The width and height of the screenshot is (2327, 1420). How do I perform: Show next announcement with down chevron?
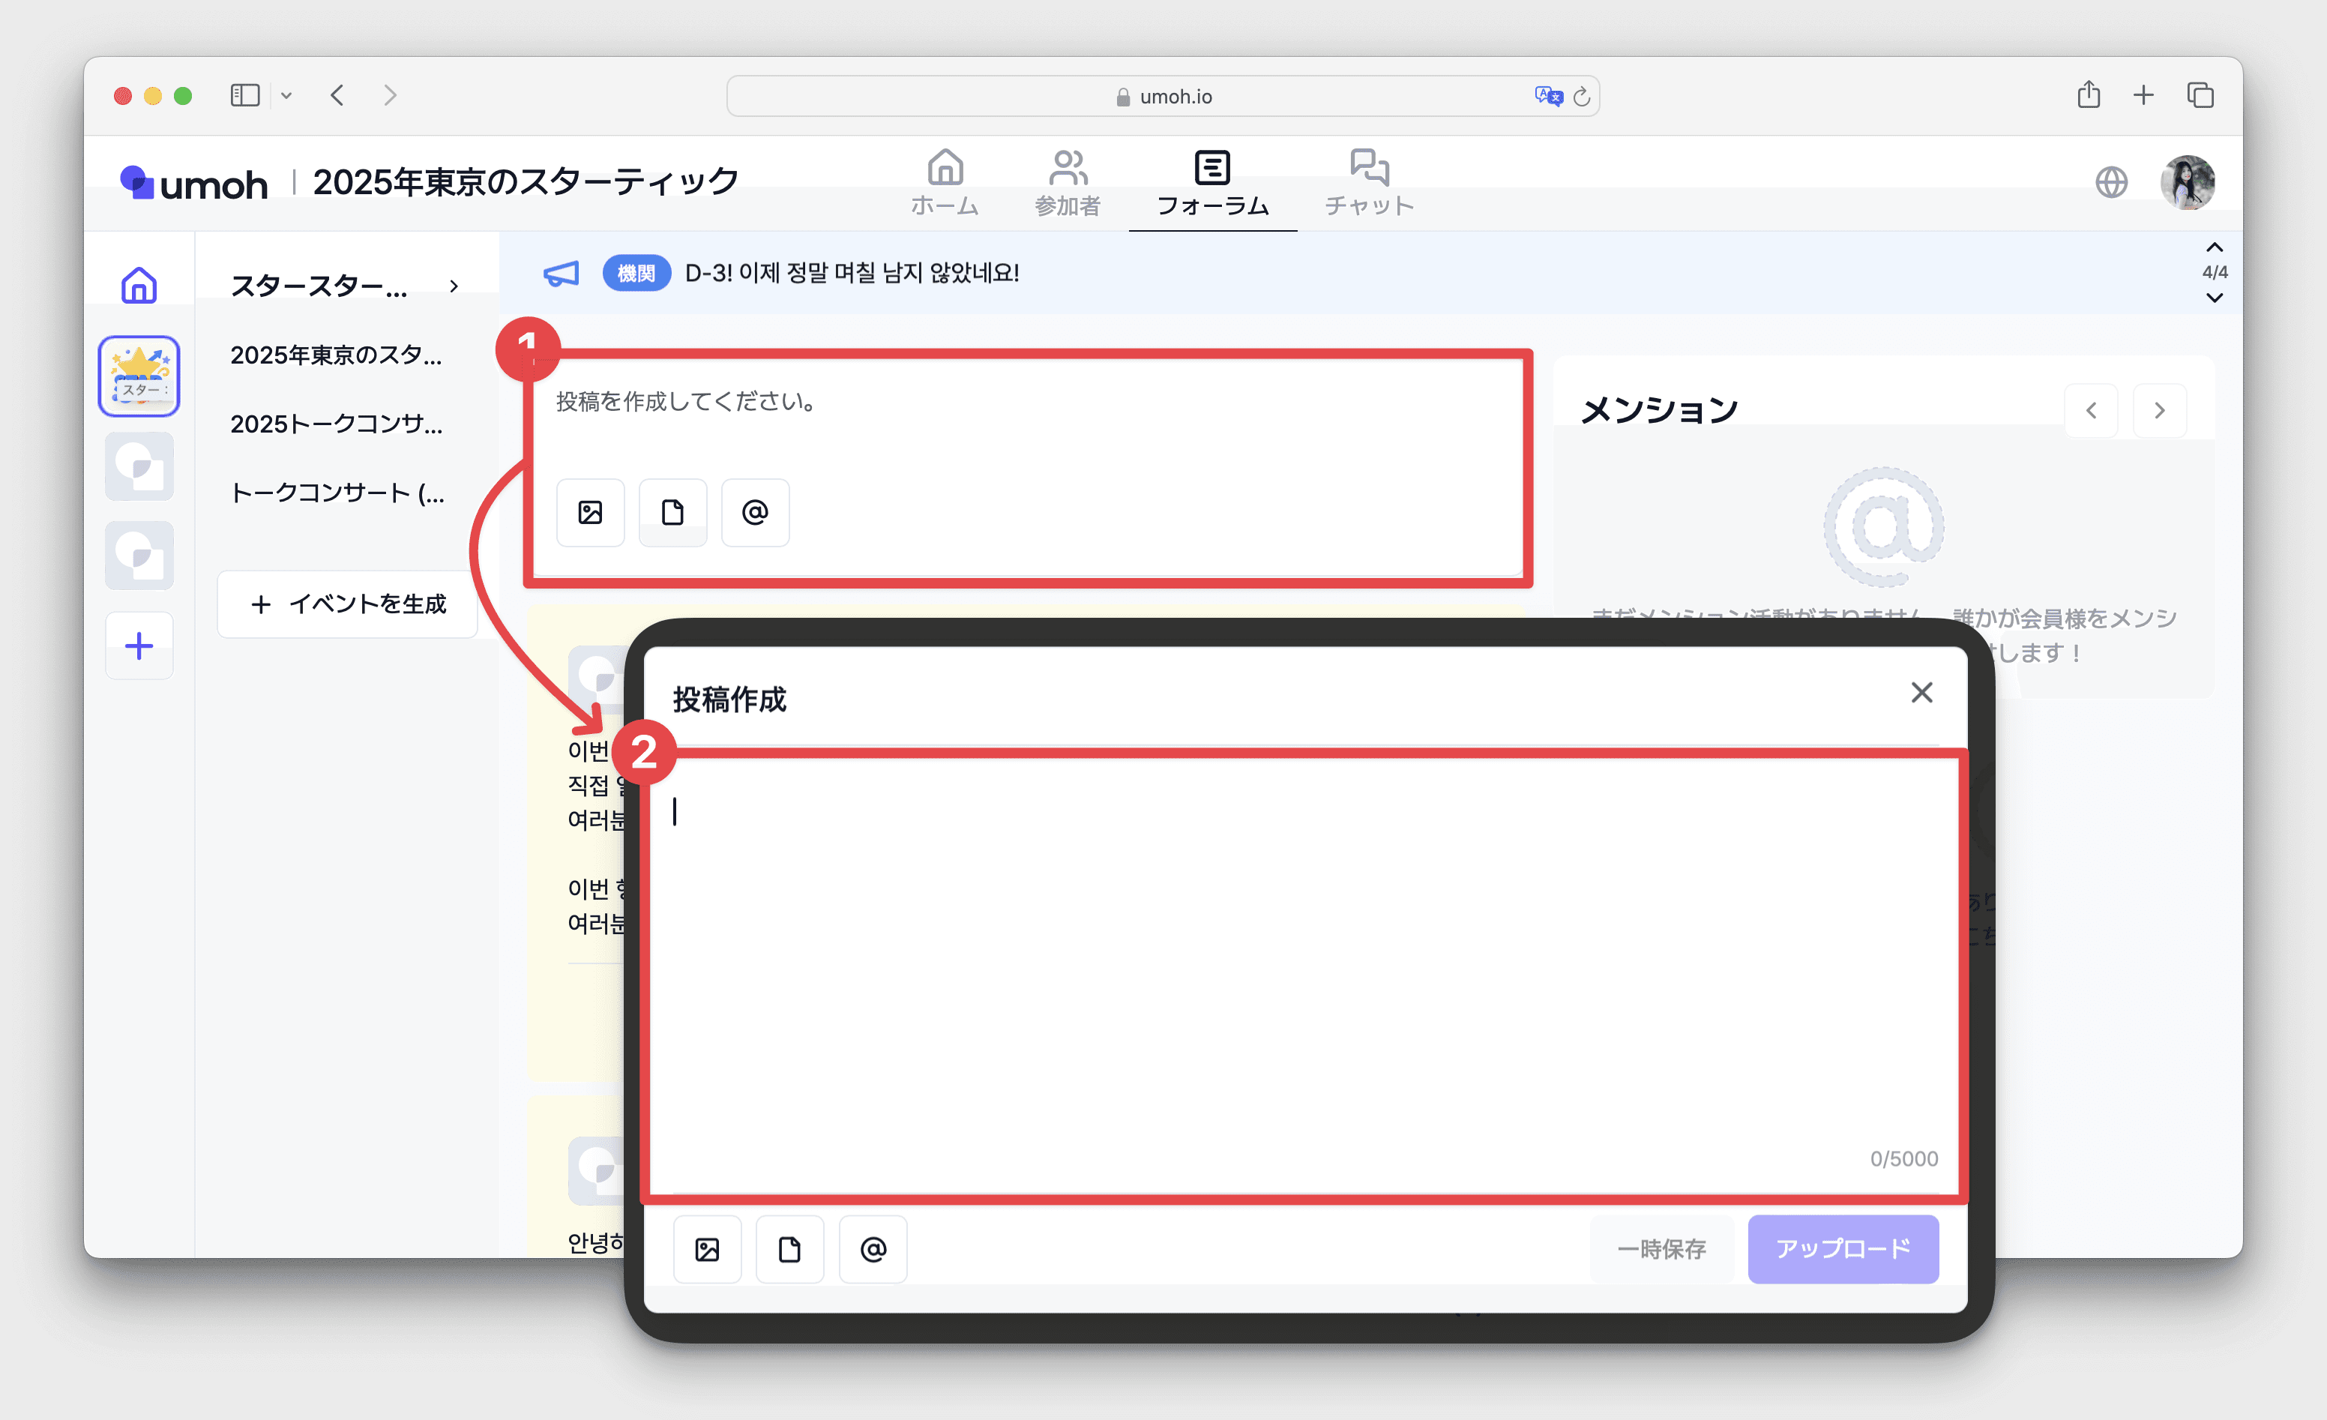coord(2214,298)
